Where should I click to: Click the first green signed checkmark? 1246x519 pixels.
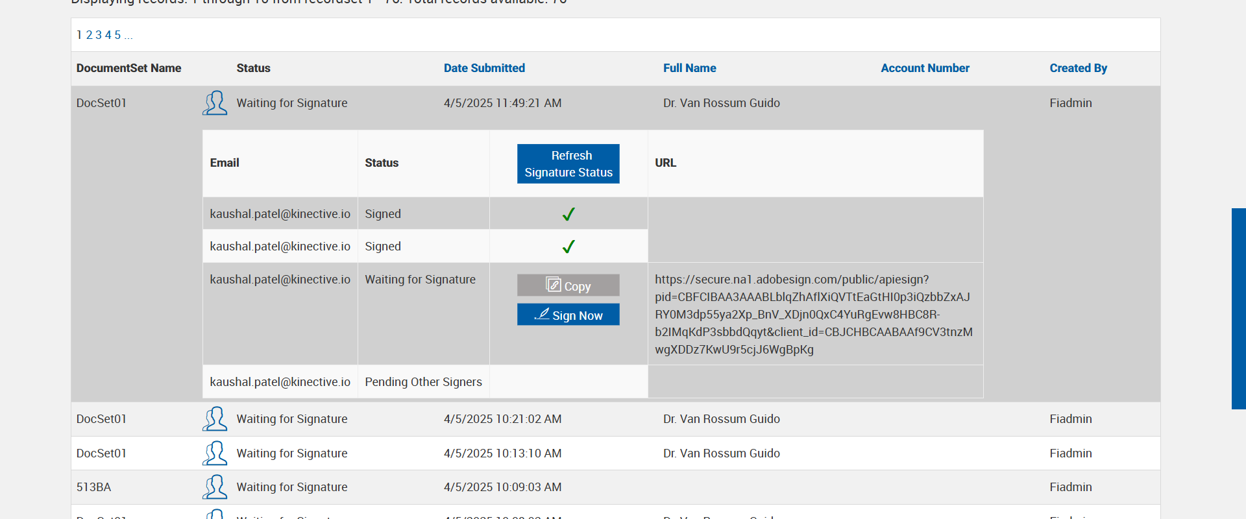(x=568, y=214)
